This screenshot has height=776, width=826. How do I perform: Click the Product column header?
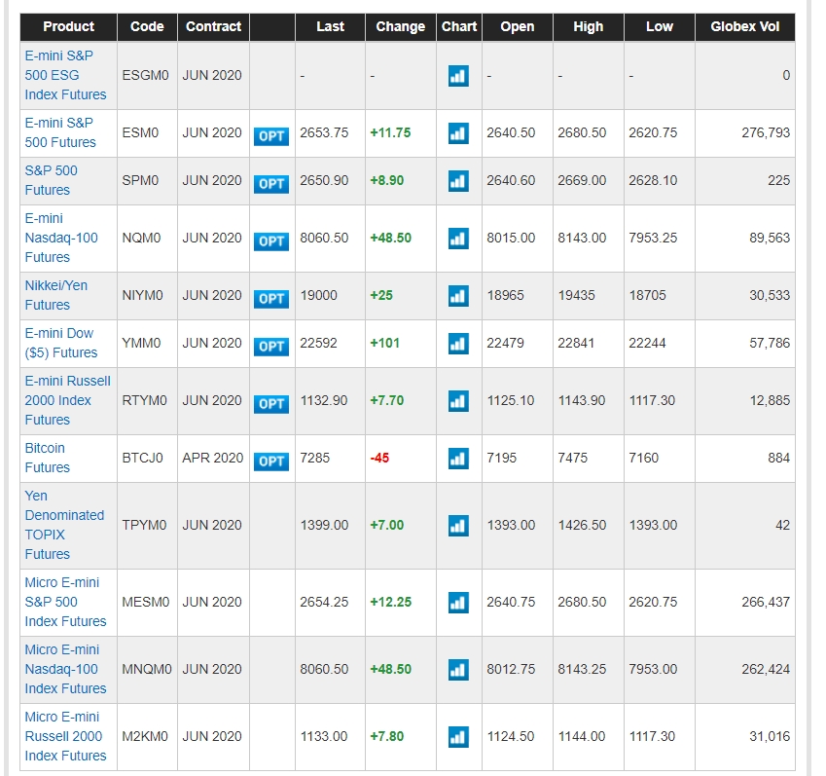(x=68, y=27)
